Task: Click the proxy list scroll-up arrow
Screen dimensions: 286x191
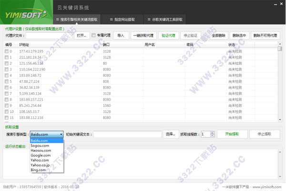Action: pyautogui.click(x=280, y=44)
